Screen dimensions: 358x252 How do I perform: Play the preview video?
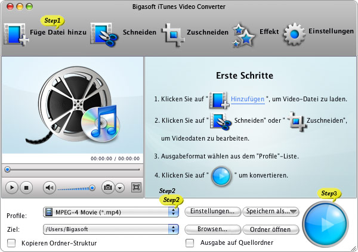click(11, 188)
